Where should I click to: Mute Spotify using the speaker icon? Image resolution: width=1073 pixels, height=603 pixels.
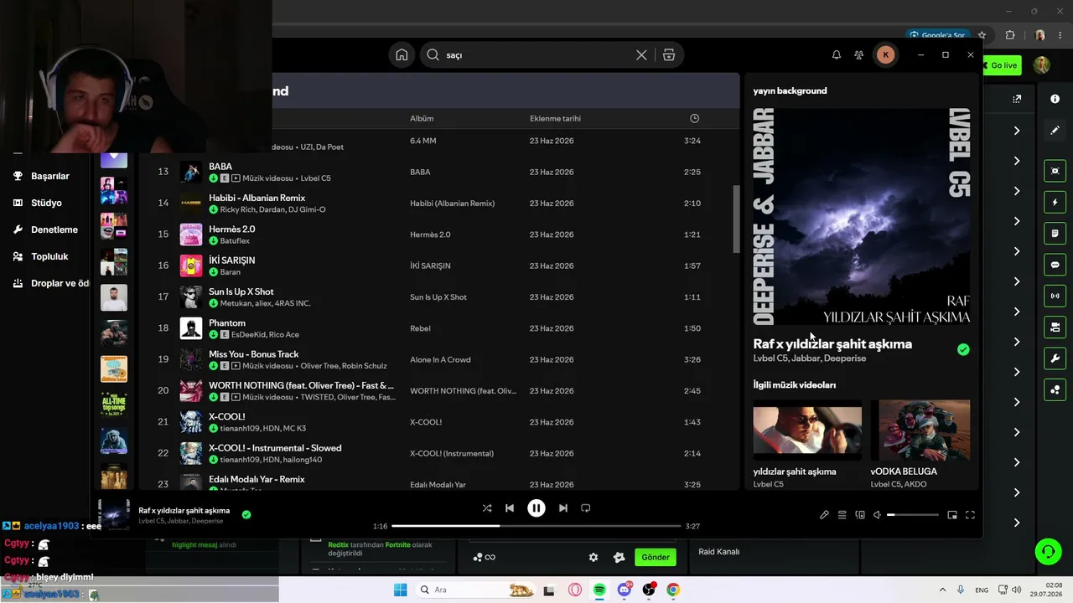[x=877, y=515]
